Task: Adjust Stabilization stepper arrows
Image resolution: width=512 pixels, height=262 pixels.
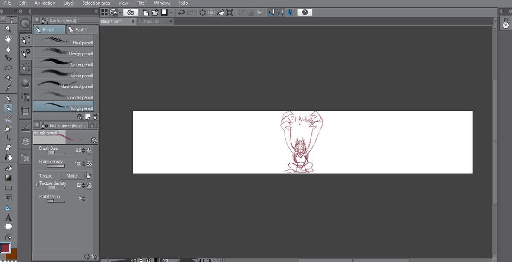Action: (84, 198)
